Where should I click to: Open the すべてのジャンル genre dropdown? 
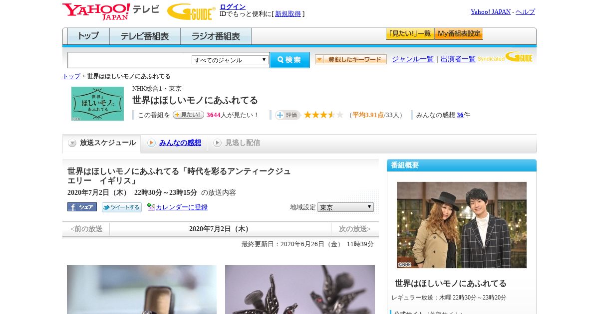pyautogui.click(x=230, y=60)
